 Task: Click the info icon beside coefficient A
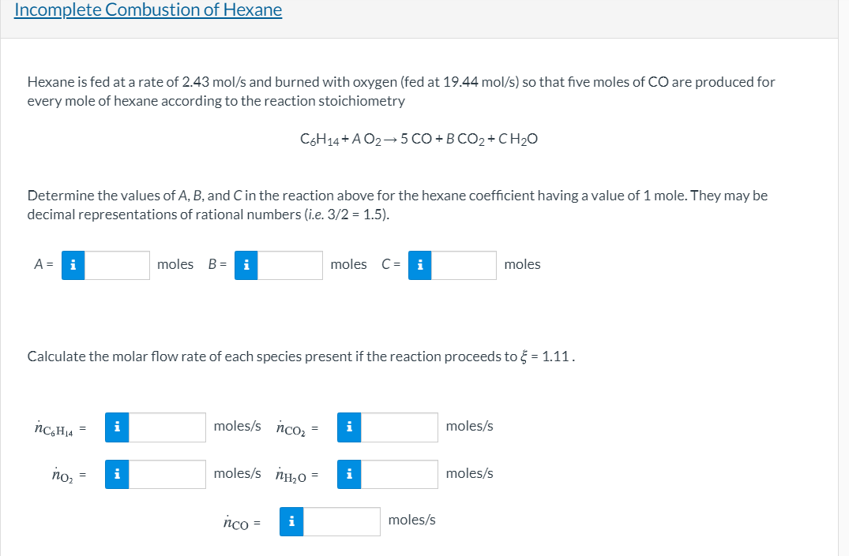(x=73, y=265)
